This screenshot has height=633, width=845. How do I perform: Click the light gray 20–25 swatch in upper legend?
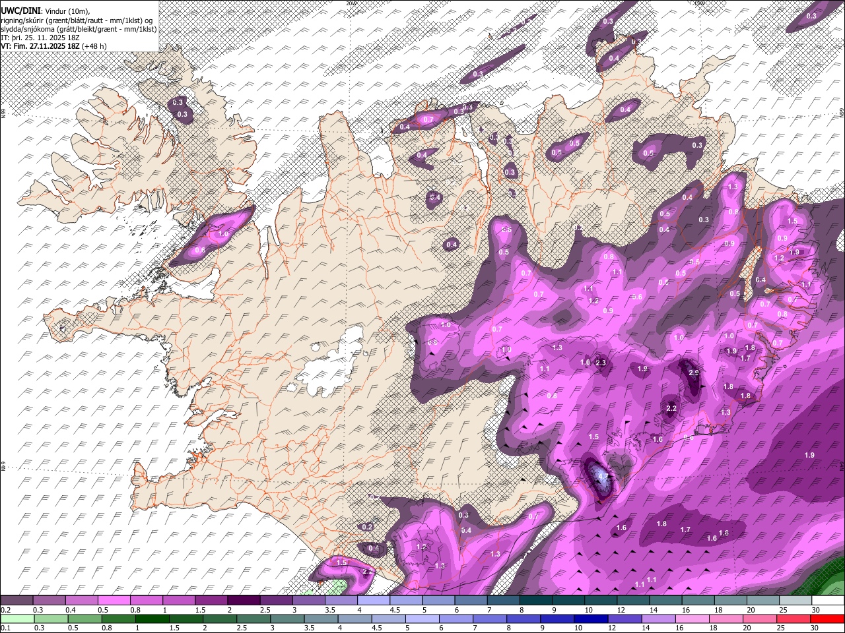click(x=763, y=601)
